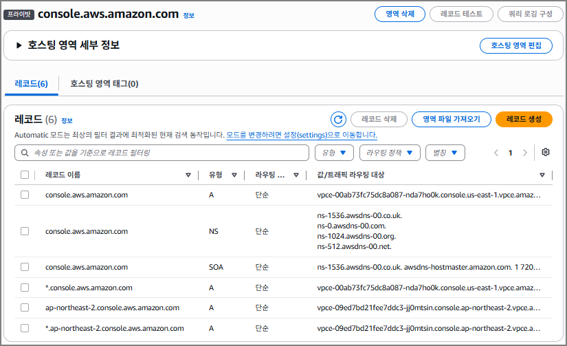This screenshot has height=346, width=567.
Task: Sort by 값/트래픽 라우팅 대상 arrow
Action: 542,175
